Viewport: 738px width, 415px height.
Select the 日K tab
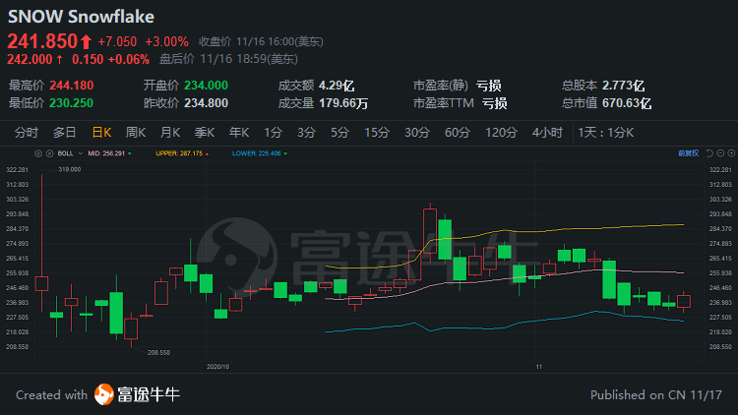[101, 133]
